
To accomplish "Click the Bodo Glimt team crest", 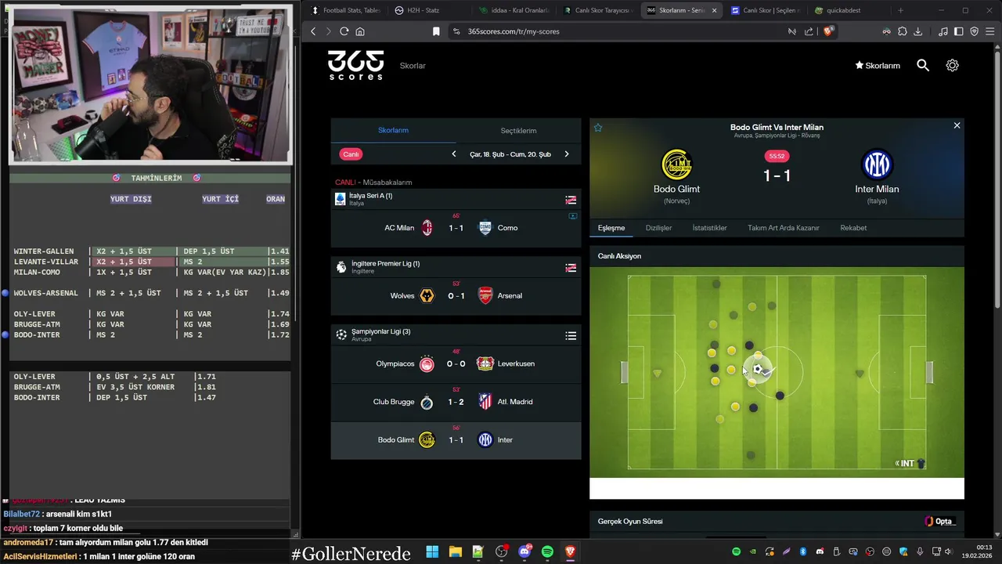I will [x=676, y=164].
